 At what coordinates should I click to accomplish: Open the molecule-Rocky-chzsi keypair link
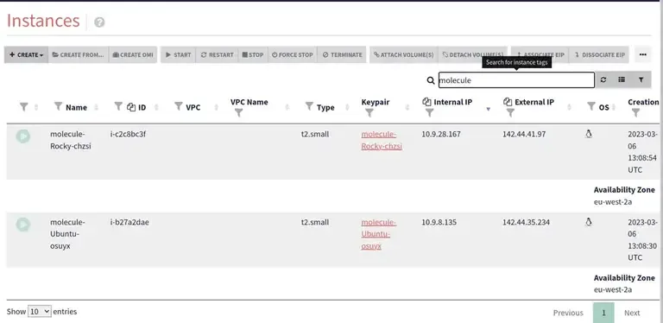pos(382,141)
